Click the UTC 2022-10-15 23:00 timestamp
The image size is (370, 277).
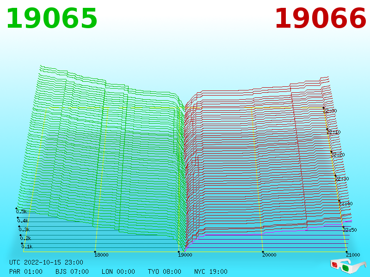[x=46, y=262]
